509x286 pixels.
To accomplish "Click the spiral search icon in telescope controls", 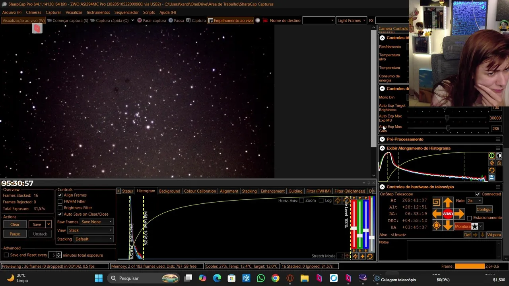I will click(x=436, y=202).
